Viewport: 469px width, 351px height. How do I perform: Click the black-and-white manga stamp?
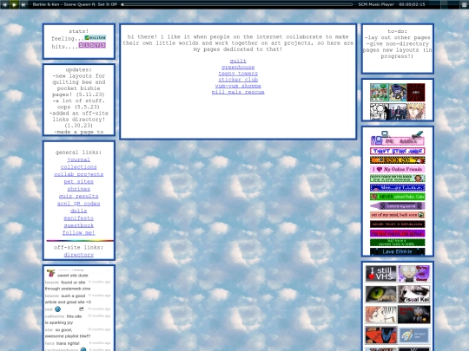click(379, 111)
